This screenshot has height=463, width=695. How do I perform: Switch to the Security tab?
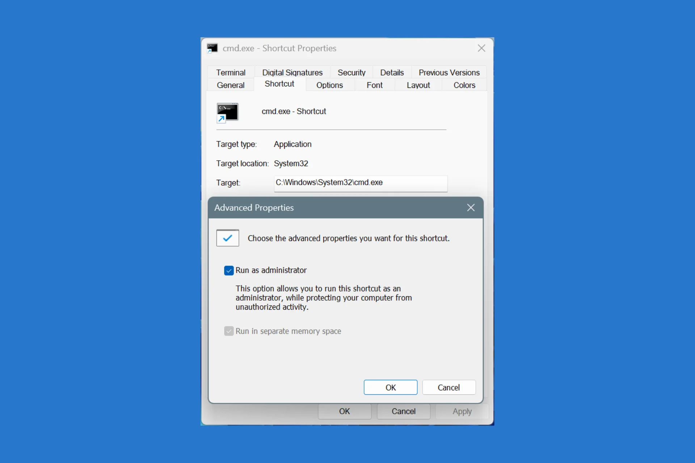pos(351,72)
